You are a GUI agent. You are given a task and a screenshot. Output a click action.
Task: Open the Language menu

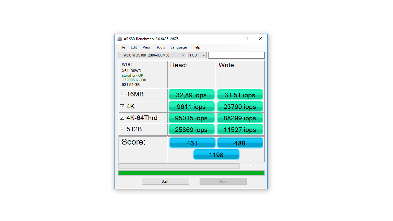point(179,47)
